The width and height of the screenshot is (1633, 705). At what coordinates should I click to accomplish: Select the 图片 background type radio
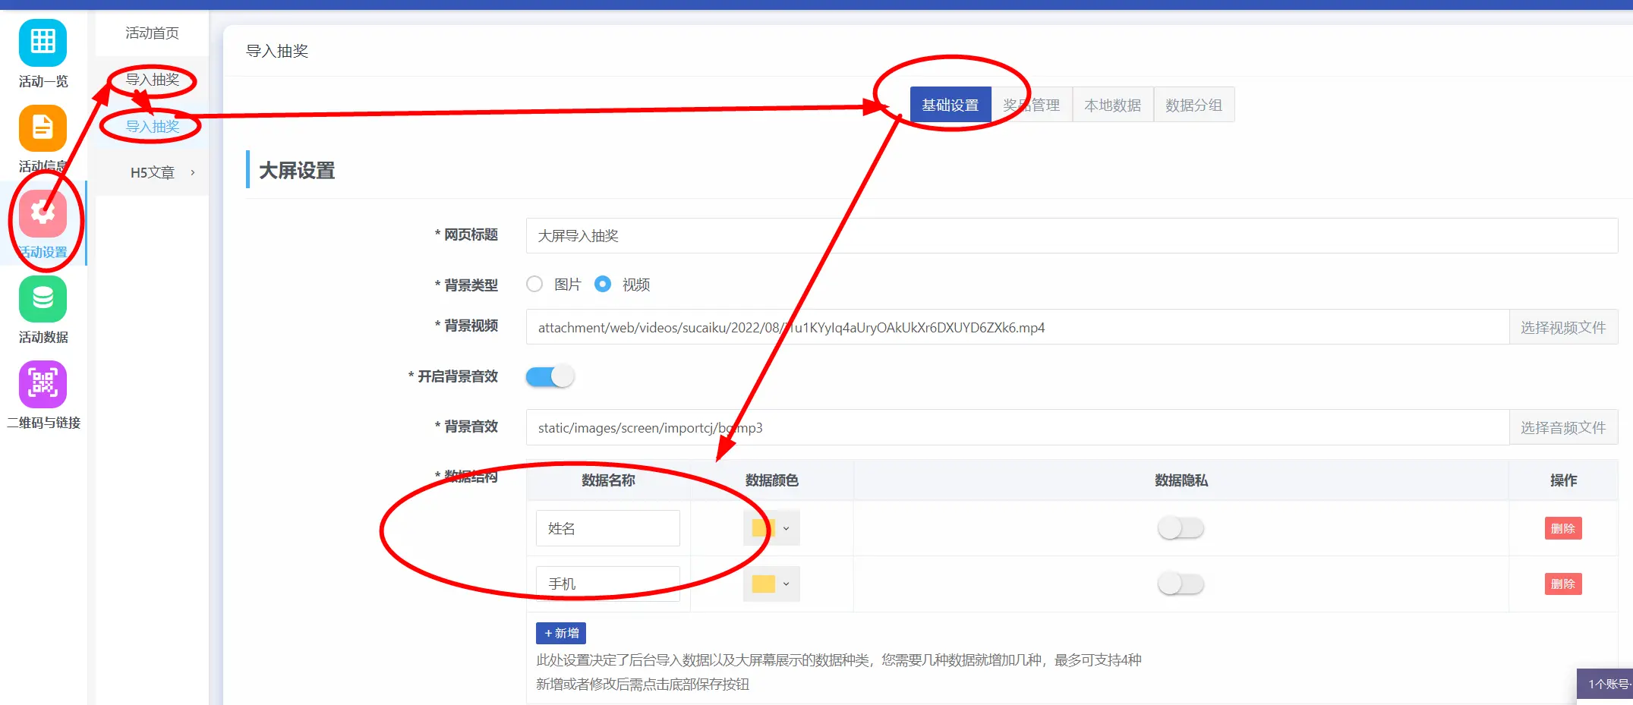534,284
